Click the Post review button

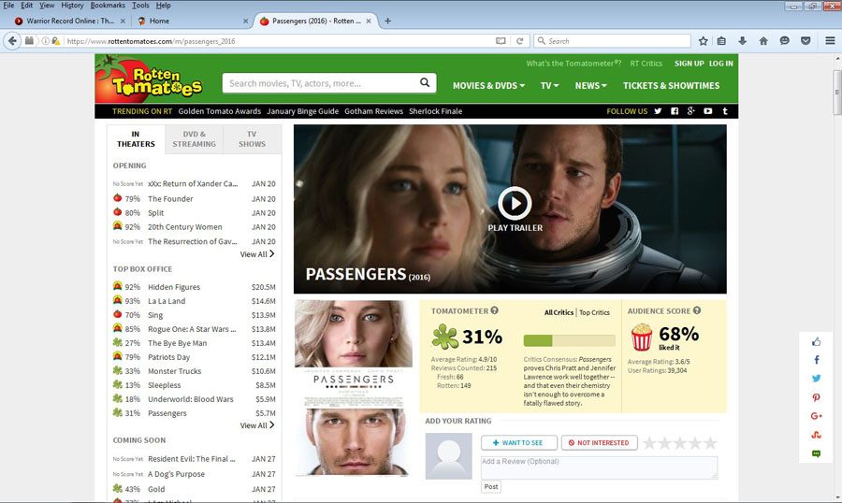pyautogui.click(x=491, y=486)
